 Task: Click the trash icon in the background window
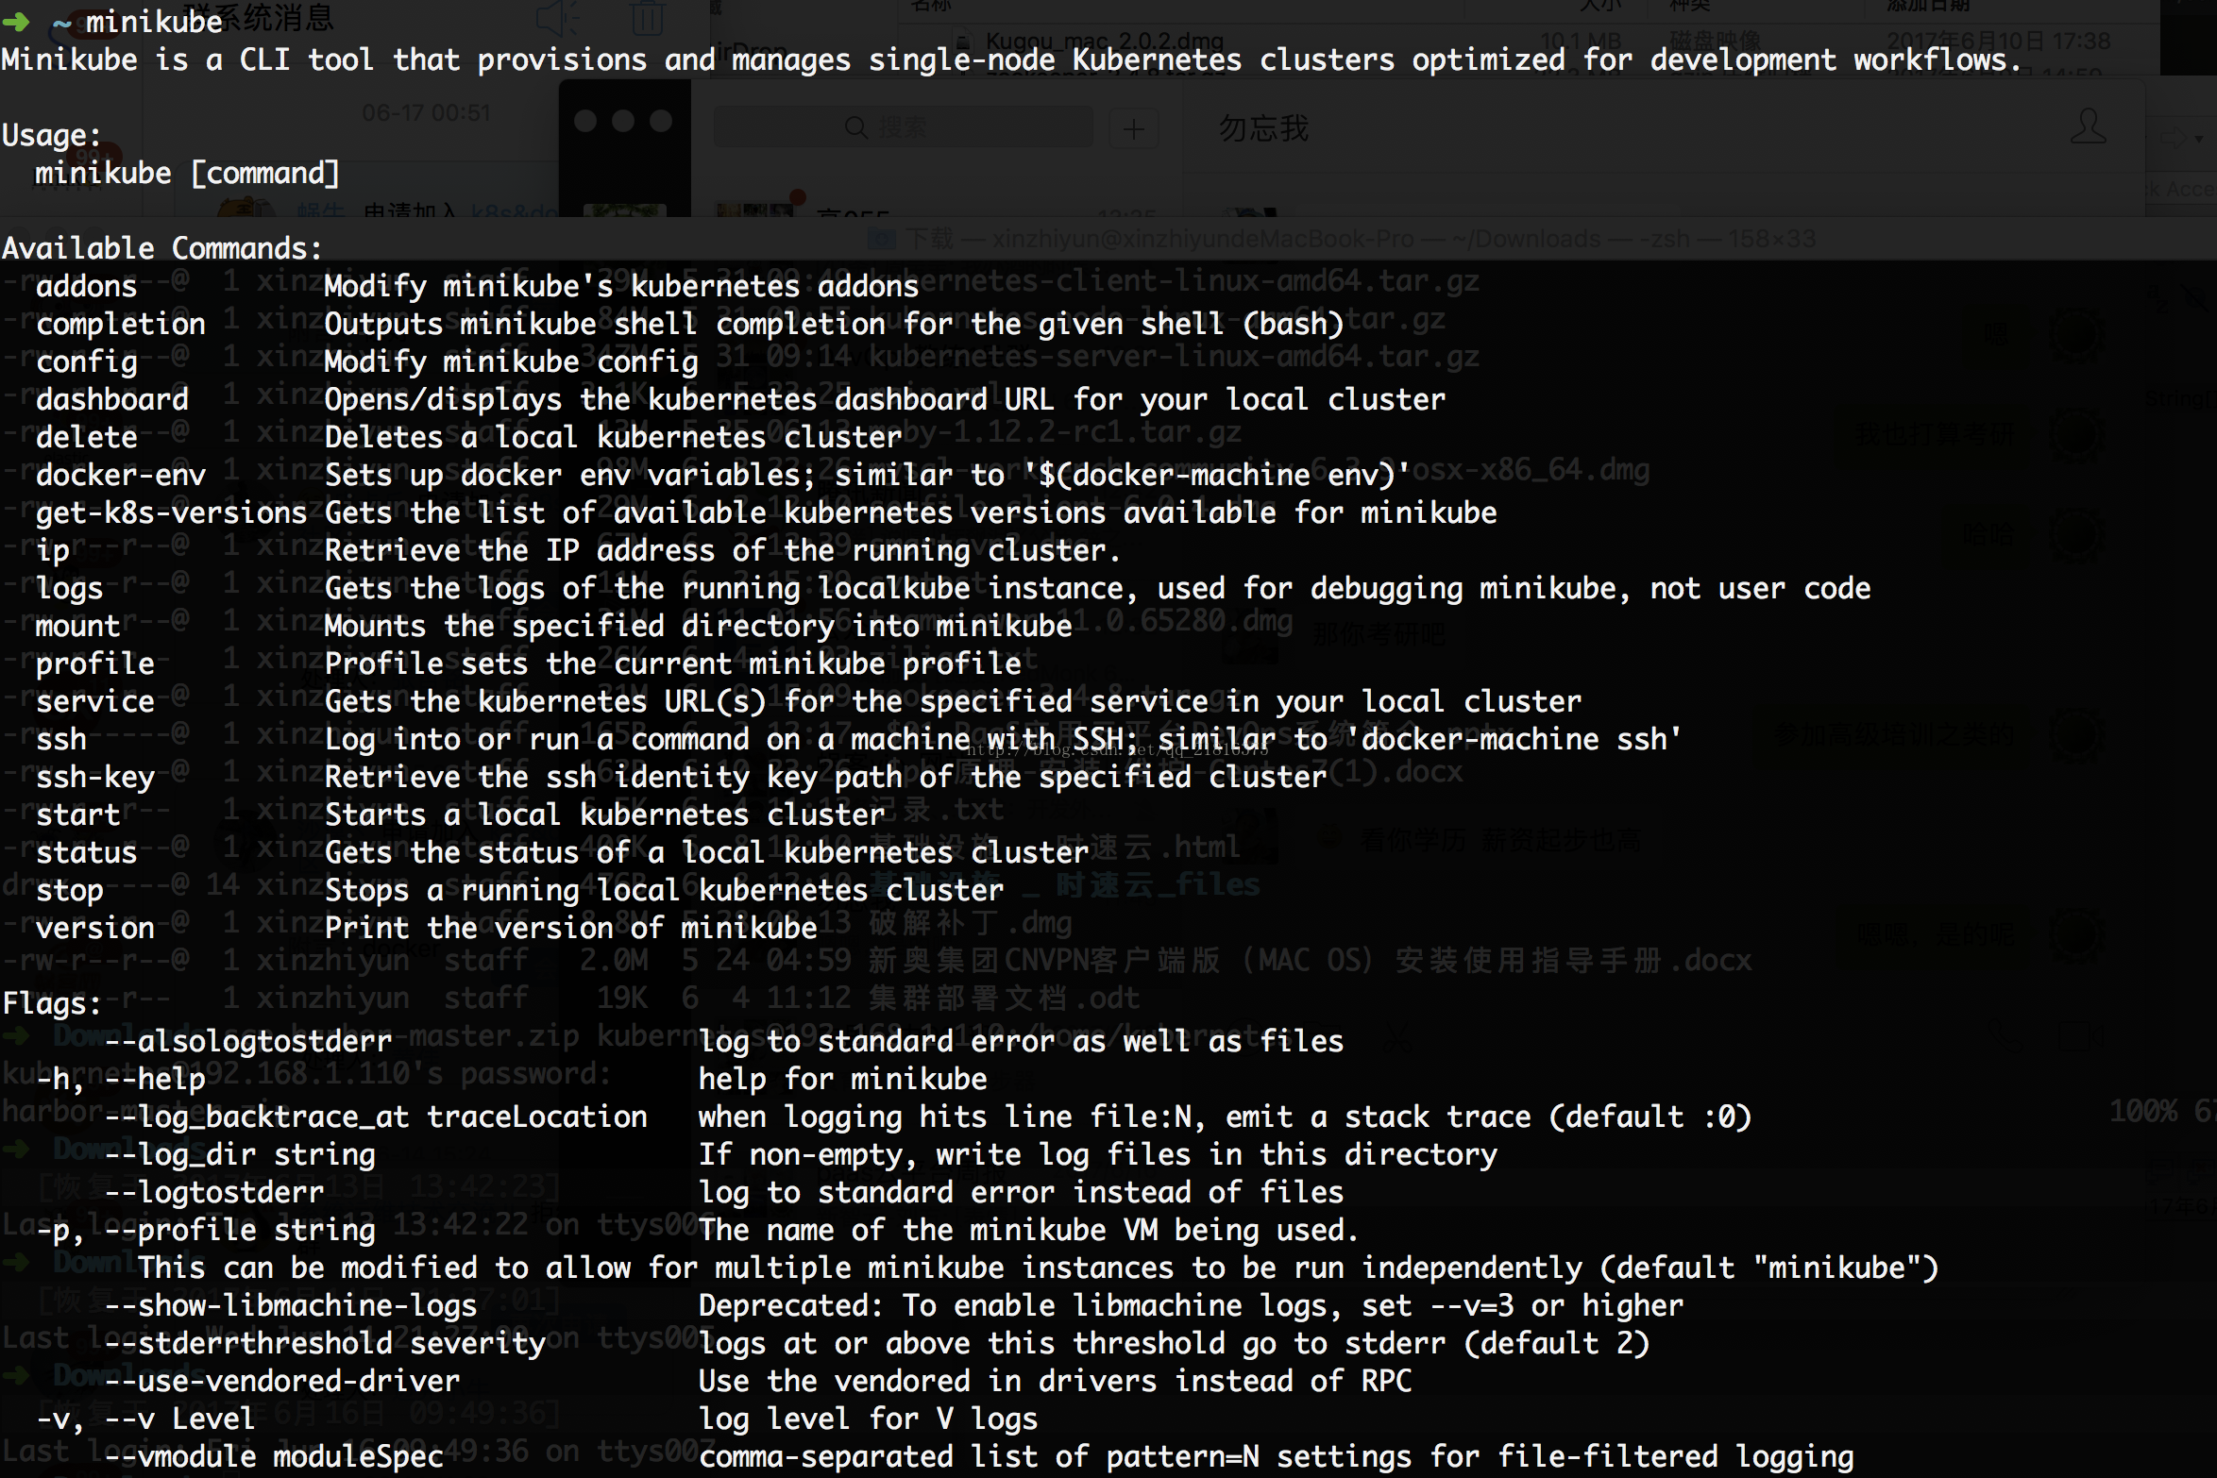tap(647, 17)
